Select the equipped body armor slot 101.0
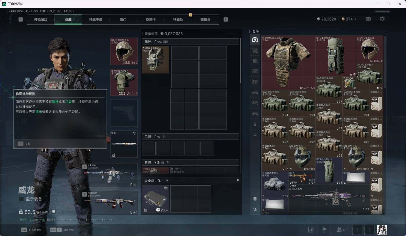Image resolution: width=406 pixels, height=236 pixels. click(x=124, y=82)
